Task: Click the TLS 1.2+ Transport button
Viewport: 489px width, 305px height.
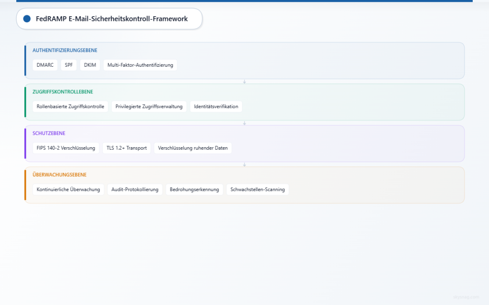Action: coord(127,148)
